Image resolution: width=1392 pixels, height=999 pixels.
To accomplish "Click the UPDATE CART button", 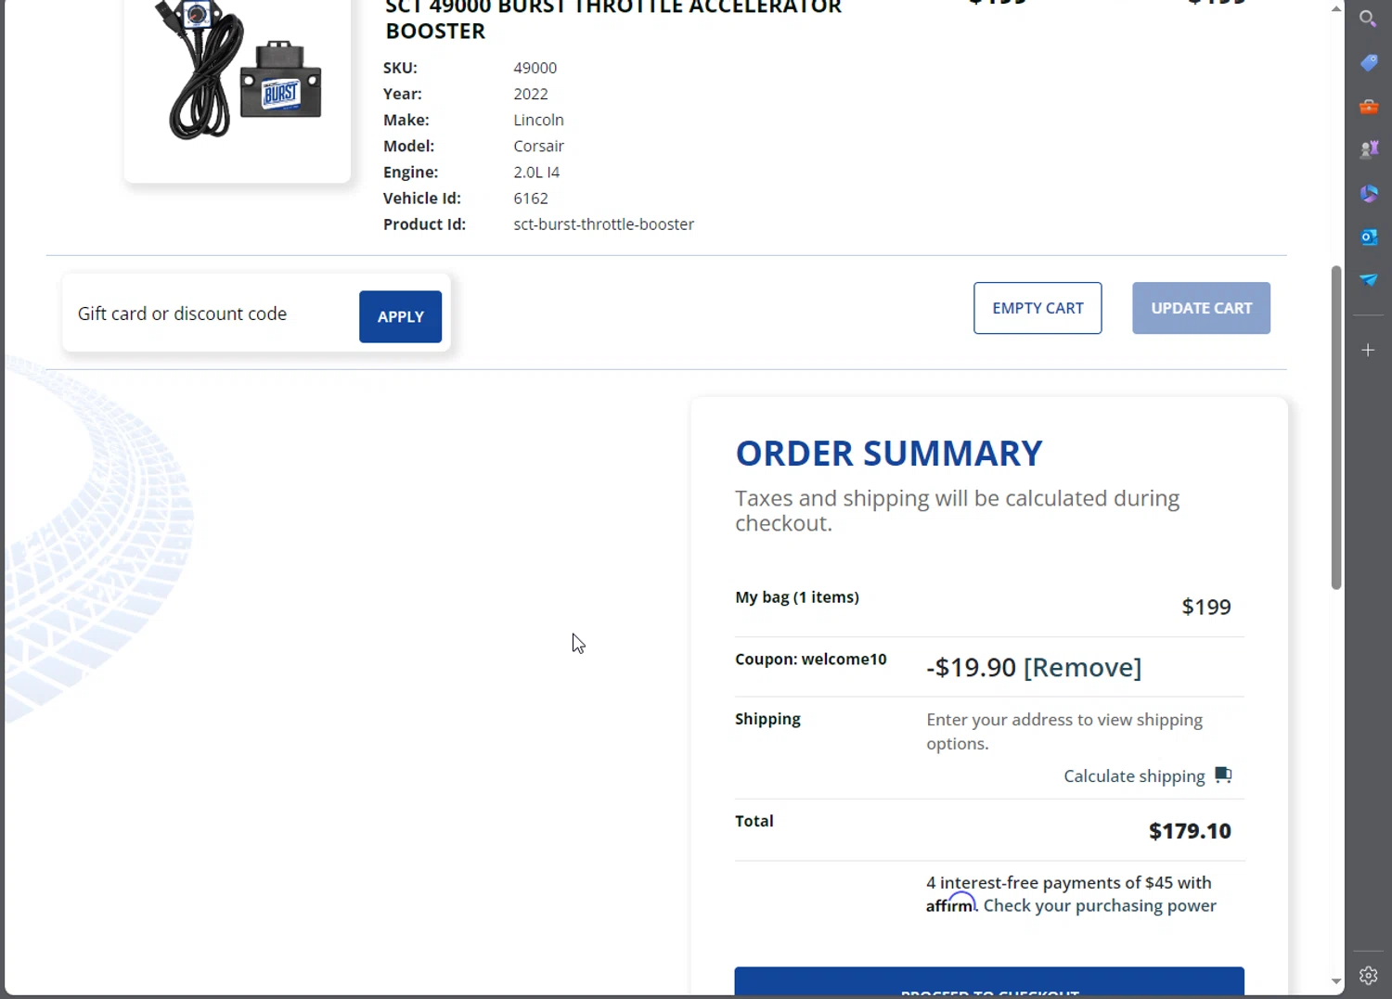I will [1201, 308].
